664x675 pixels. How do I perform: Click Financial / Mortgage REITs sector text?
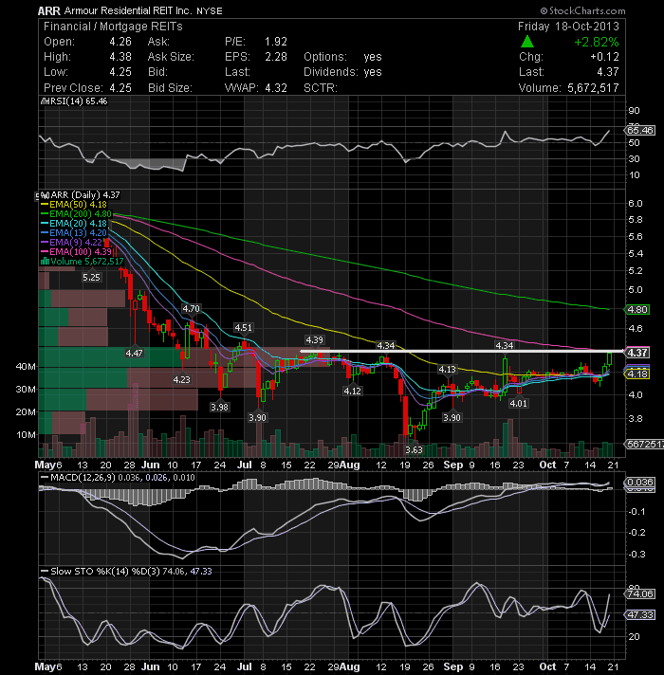click(x=113, y=27)
